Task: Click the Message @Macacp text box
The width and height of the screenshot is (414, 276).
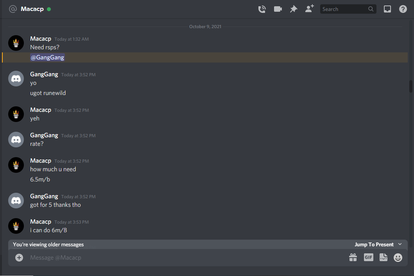Action: click(x=185, y=258)
